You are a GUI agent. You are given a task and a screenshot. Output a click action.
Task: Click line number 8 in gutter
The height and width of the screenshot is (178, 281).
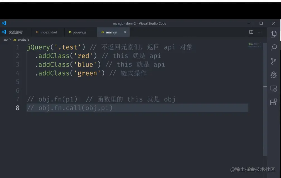pyautogui.click(x=18, y=108)
